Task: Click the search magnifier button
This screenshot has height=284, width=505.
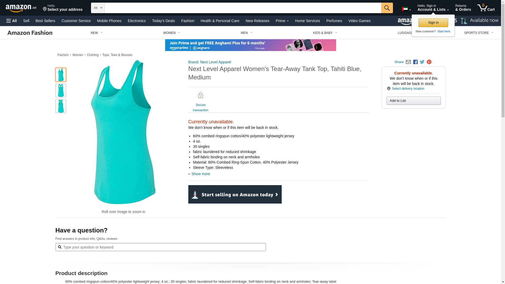Action: click(387, 8)
